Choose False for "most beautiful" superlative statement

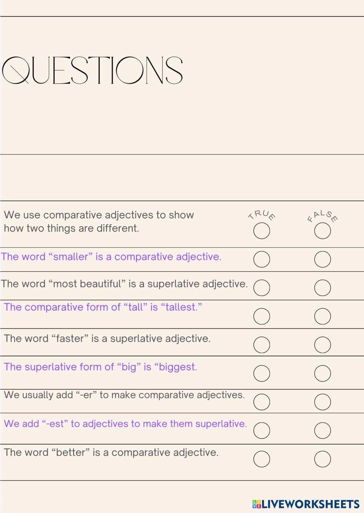tap(323, 288)
